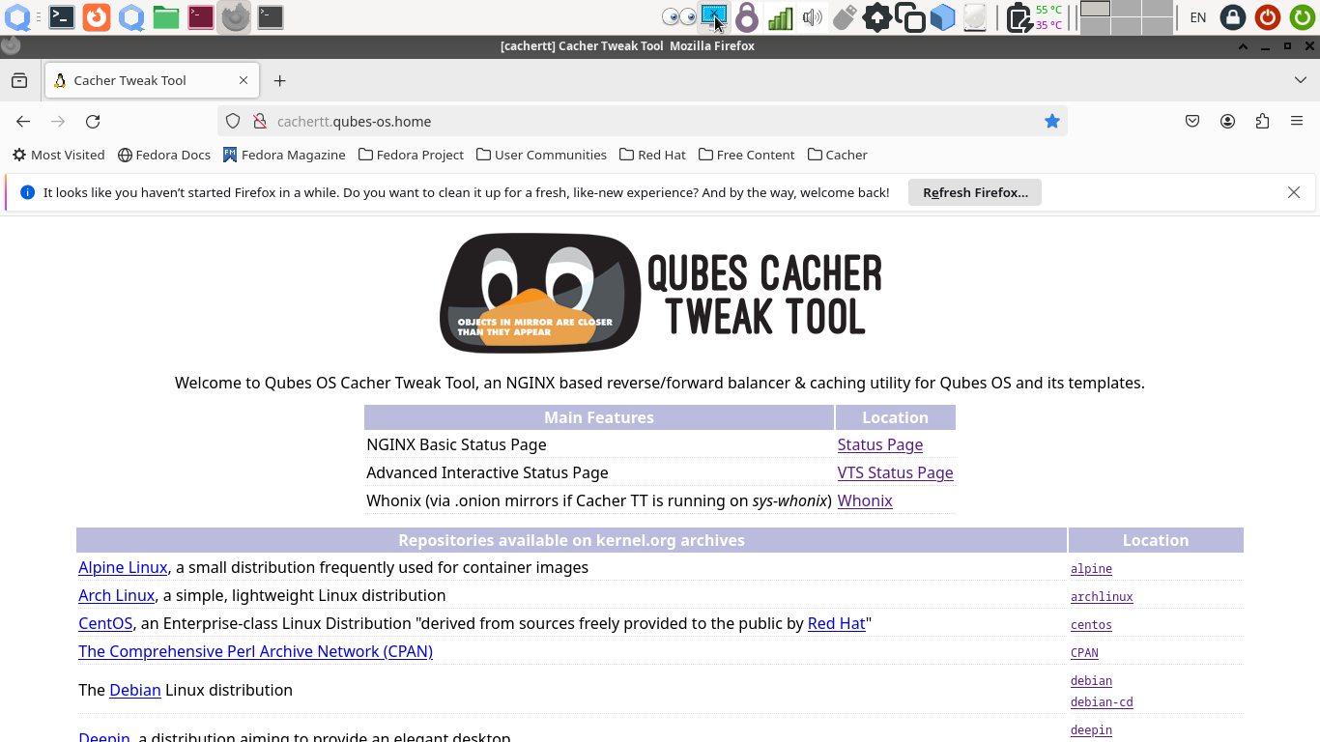Open the EN keyboard layout indicator
The width and height of the screenshot is (1320, 742).
point(1198,16)
